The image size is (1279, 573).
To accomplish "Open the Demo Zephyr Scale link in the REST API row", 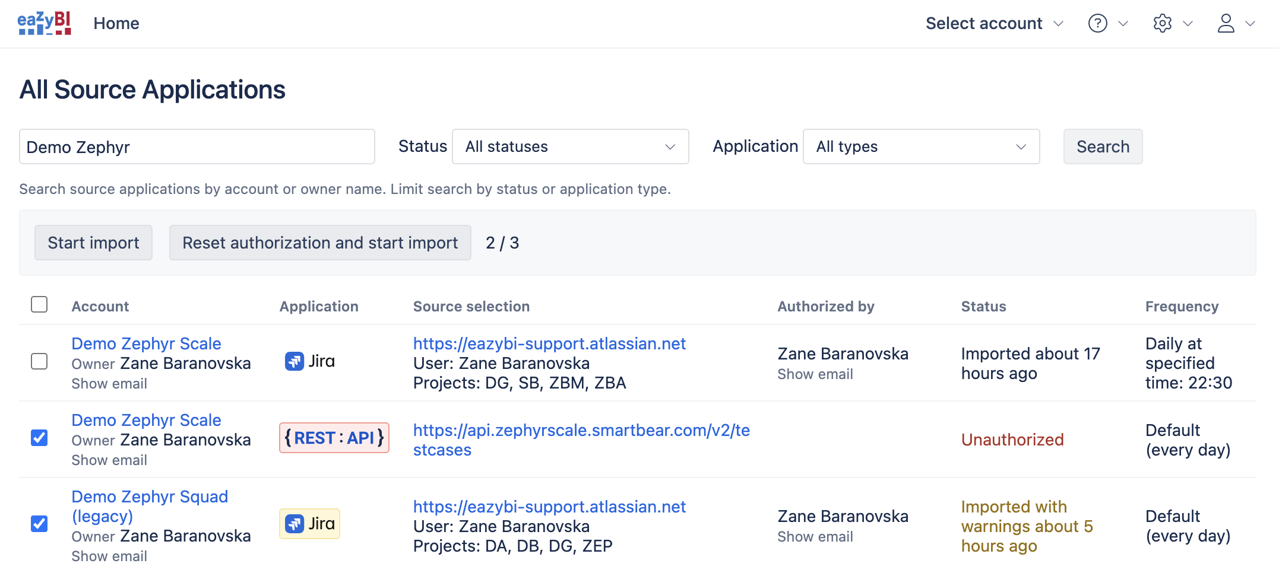I will pos(146,420).
